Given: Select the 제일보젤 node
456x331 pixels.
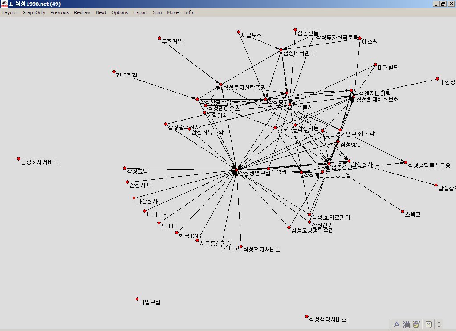Looking at the screenshot, I should click(137, 299).
